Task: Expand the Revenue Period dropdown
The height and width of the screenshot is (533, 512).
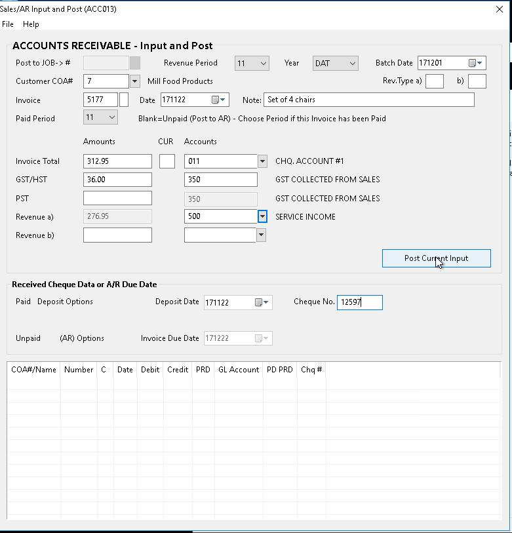Action: (x=252, y=63)
